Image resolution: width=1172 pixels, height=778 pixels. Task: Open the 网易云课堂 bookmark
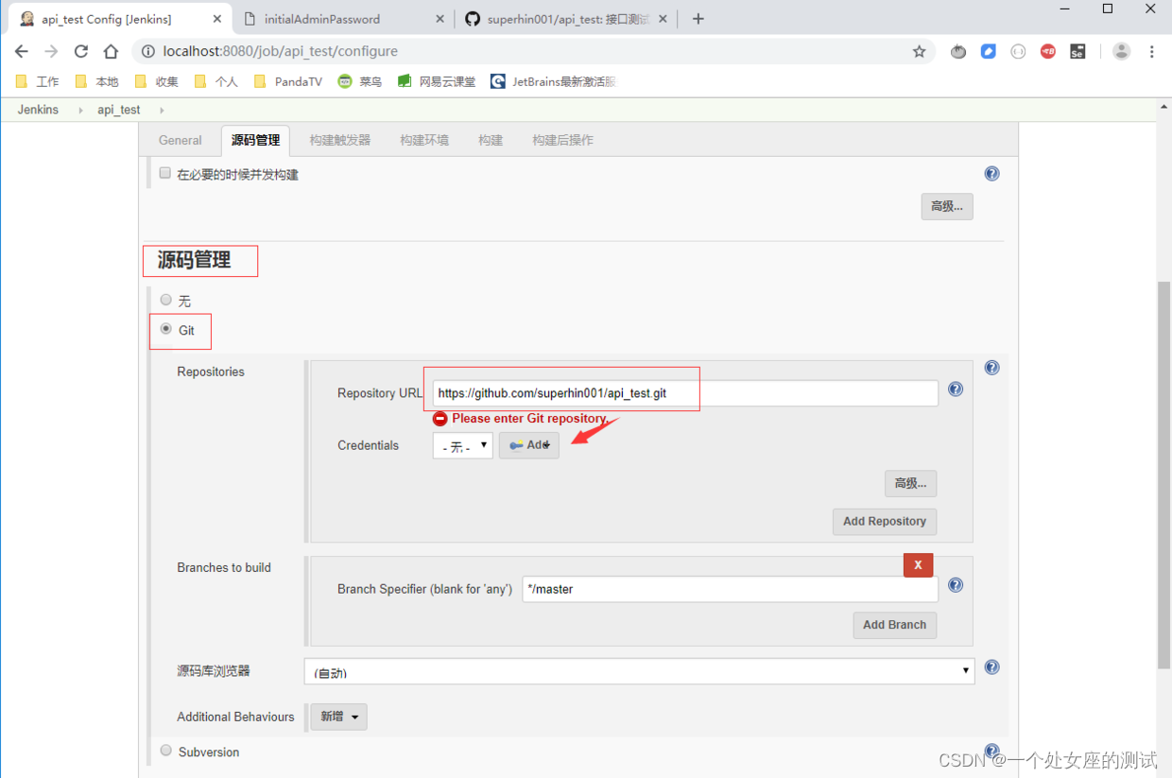pos(437,81)
